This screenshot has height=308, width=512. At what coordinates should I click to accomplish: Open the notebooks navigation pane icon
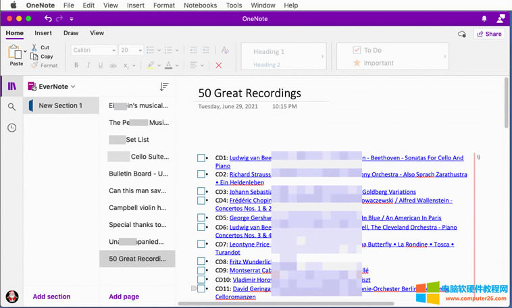tap(11, 86)
